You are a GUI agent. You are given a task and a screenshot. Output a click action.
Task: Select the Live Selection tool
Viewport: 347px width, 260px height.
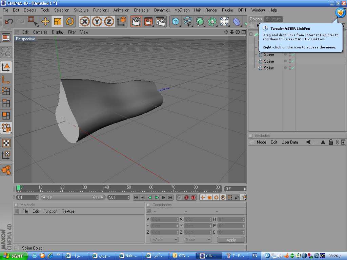click(x=33, y=21)
